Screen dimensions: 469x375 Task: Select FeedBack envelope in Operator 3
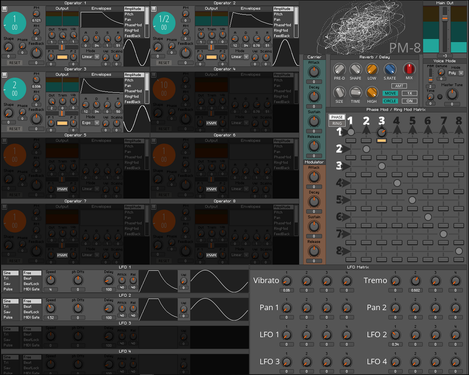[x=133, y=102]
